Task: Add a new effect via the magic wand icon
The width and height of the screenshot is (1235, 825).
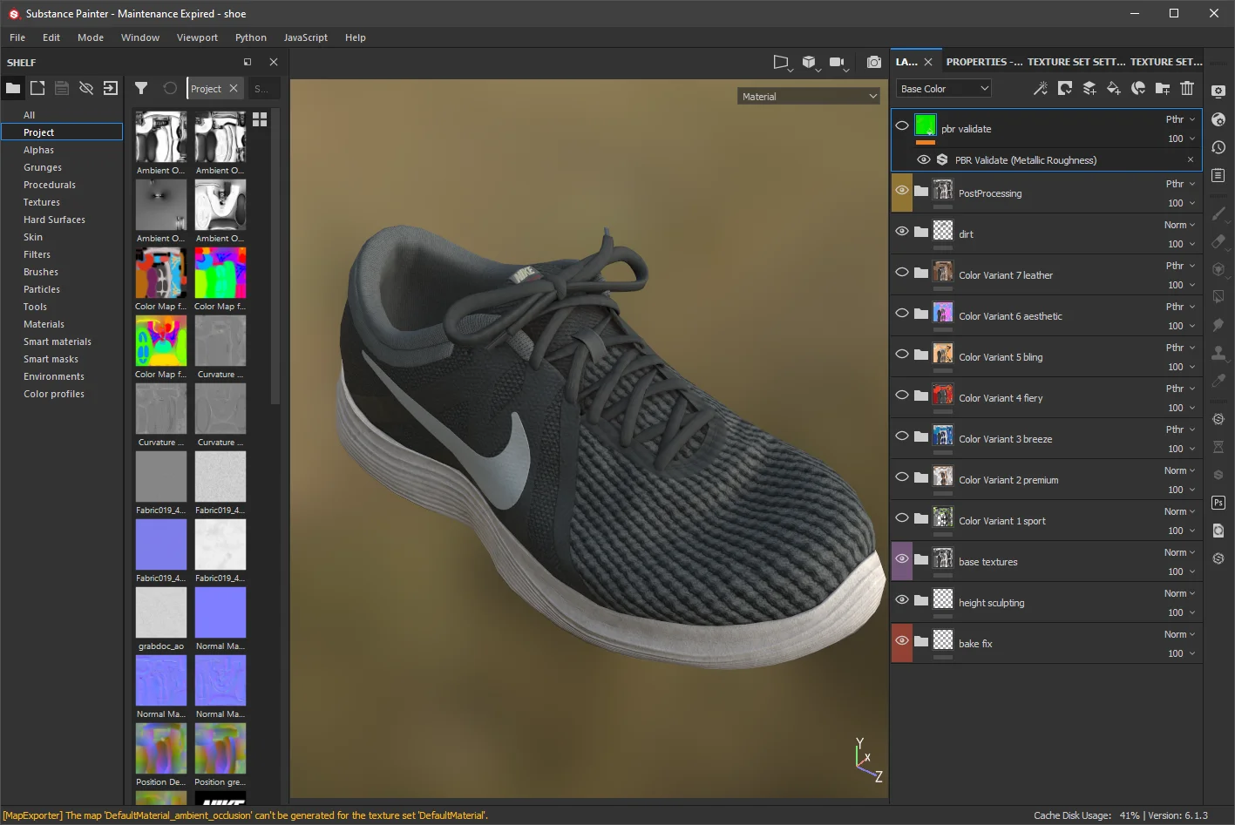Action: (x=1041, y=88)
